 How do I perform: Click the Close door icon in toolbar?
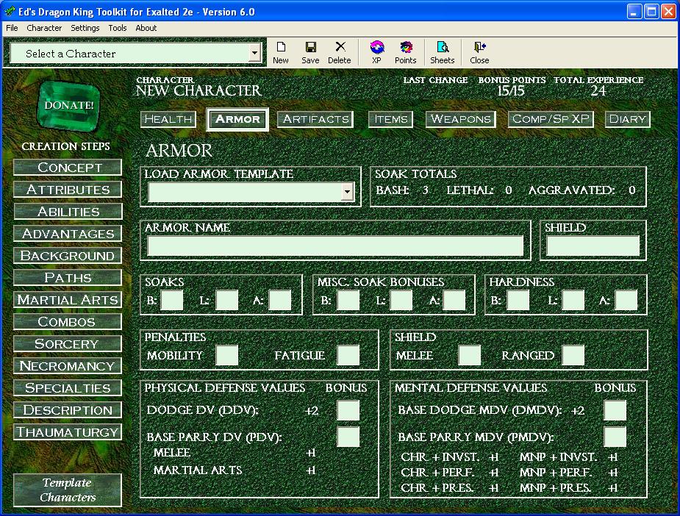(479, 52)
